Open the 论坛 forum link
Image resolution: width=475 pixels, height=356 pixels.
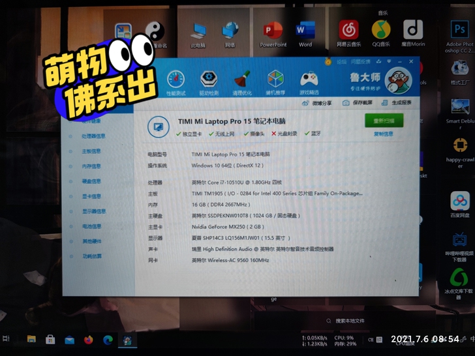341,62
